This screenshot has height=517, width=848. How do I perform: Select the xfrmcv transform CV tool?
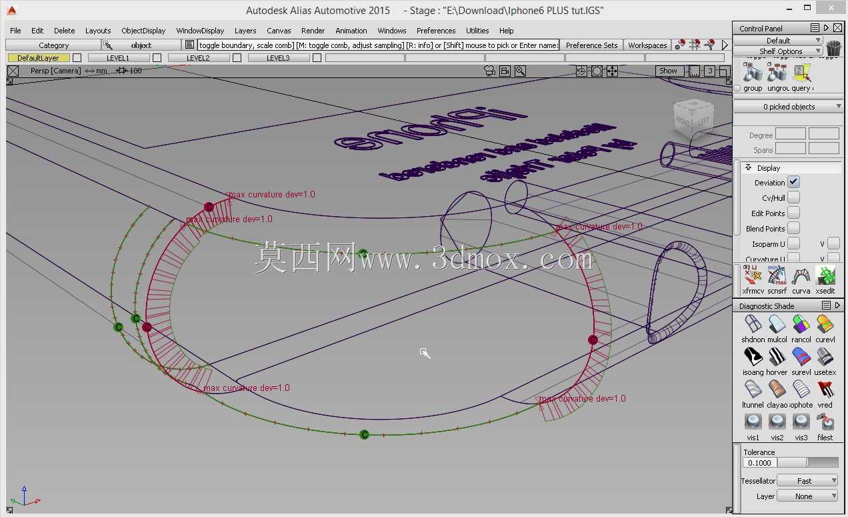[x=753, y=276]
